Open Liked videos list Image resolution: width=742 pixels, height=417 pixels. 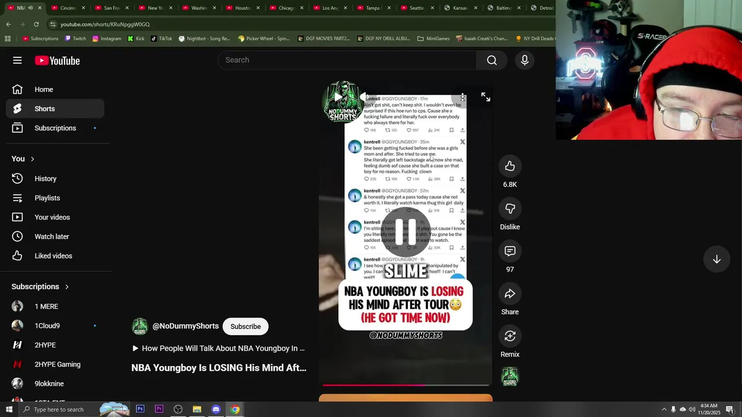click(x=55, y=256)
